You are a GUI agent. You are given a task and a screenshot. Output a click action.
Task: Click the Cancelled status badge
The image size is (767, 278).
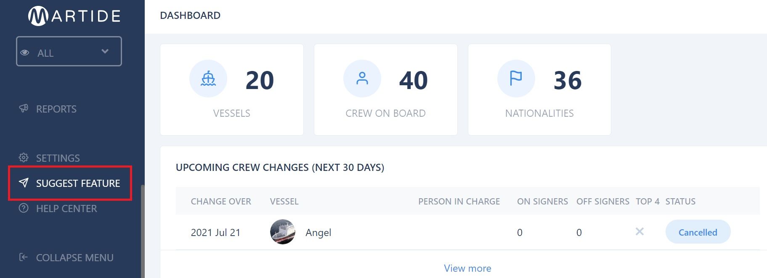pos(698,232)
